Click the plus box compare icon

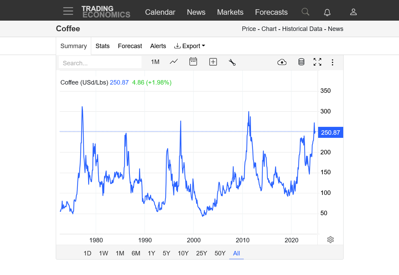pos(213,62)
